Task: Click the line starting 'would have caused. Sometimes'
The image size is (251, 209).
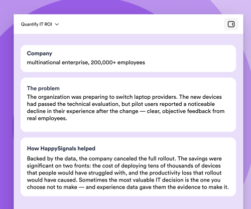Action: (x=123, y=180)
